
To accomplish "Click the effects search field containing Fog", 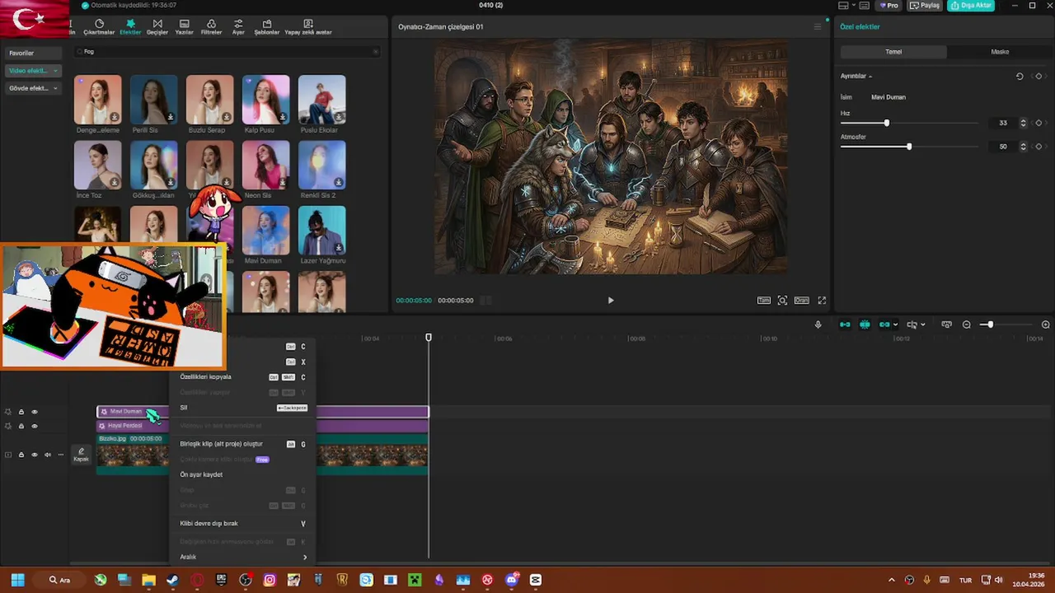I will click(x=227, y=52).
